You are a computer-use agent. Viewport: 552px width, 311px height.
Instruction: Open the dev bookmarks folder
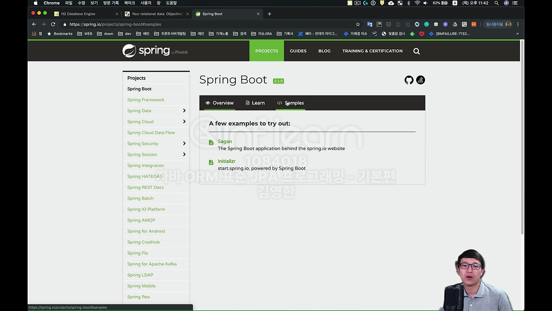click(x=125, y=34)
